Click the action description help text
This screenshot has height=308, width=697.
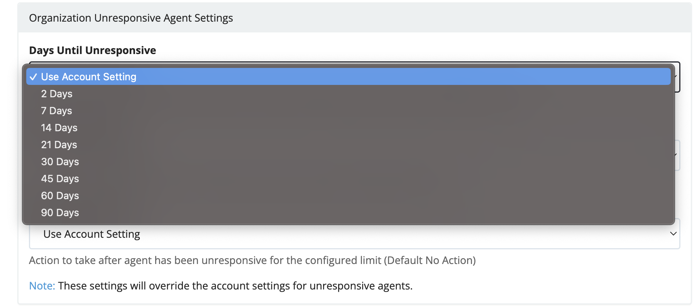(x=252, y=260)
